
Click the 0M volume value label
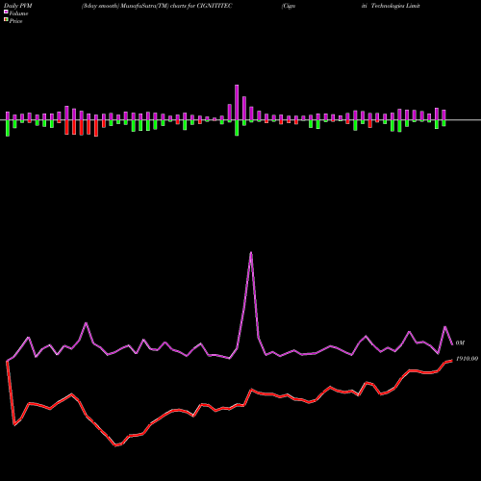tap(460, 343)
